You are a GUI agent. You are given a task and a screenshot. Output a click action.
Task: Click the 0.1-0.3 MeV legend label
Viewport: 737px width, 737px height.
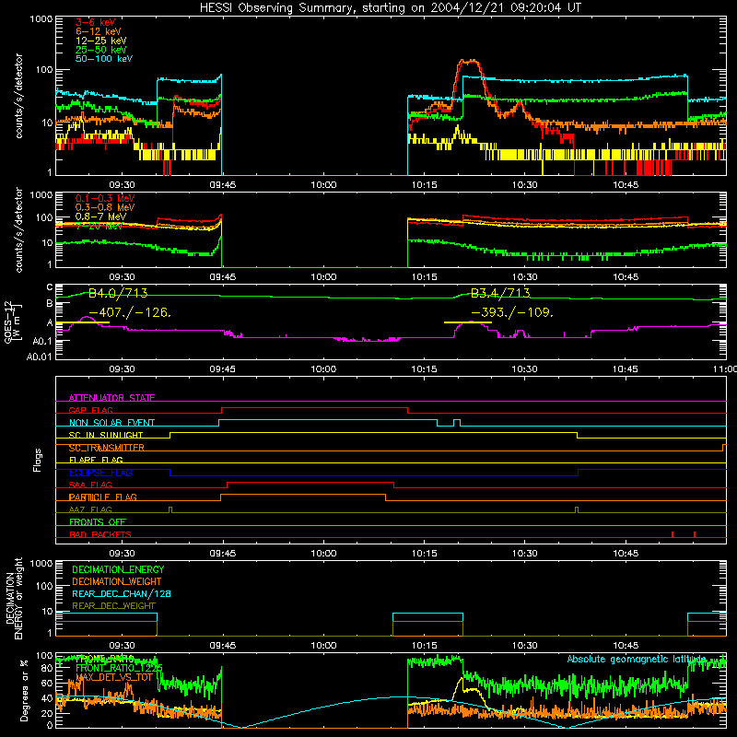click(x=105, y=199)
